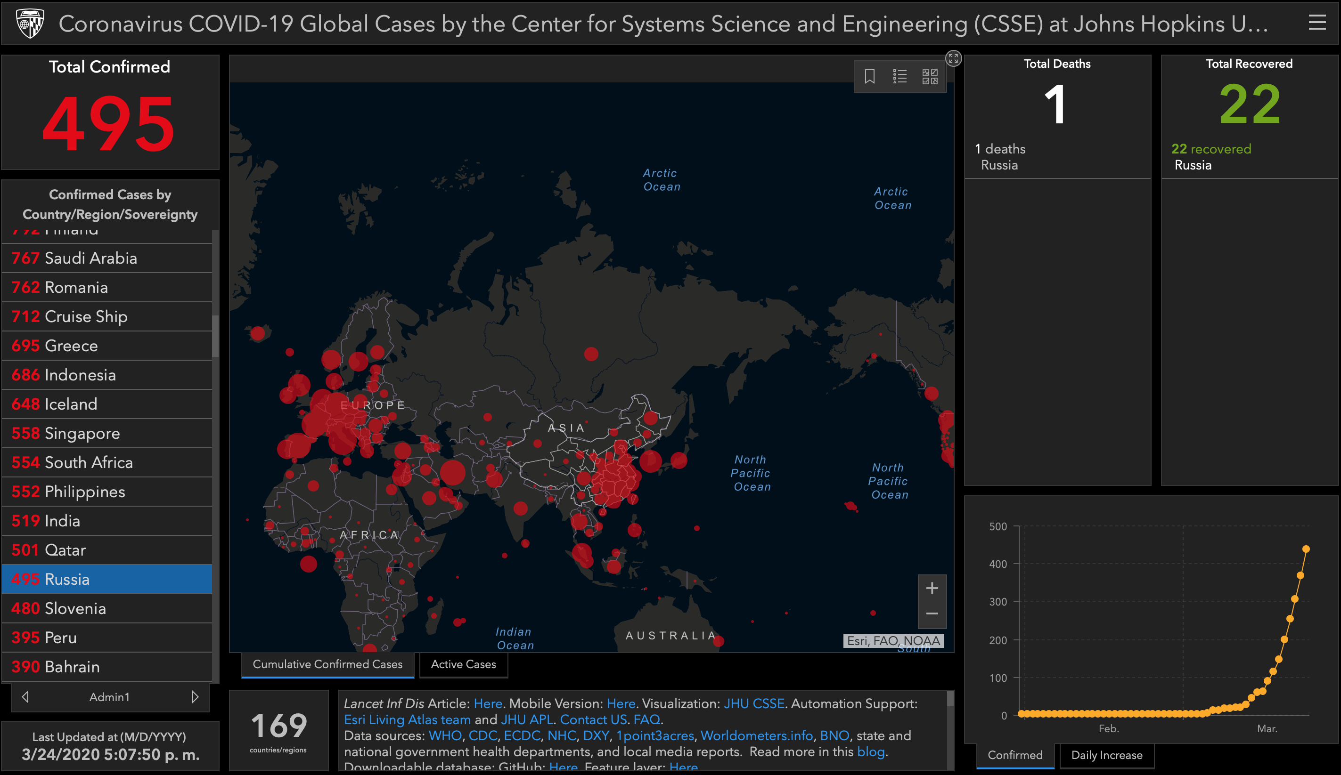This screenshot has height=775, width=1341.
Task: Open the basemap gallery grid icon
Action: pos(930,77)
